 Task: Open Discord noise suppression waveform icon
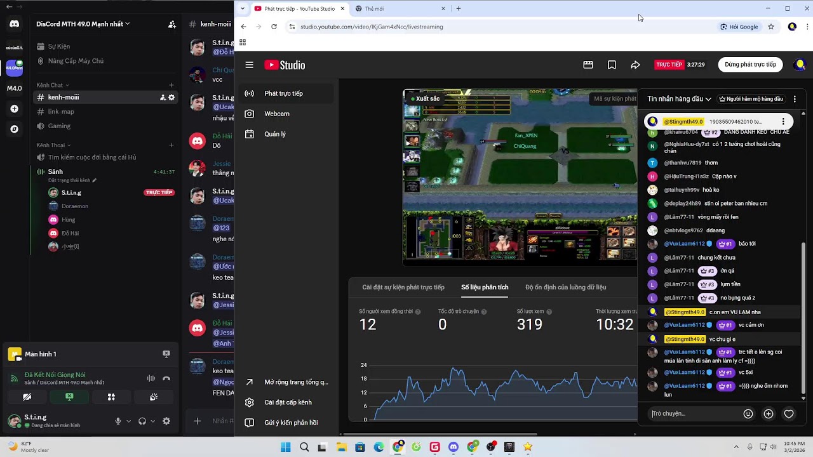click(x=151, y=378)
